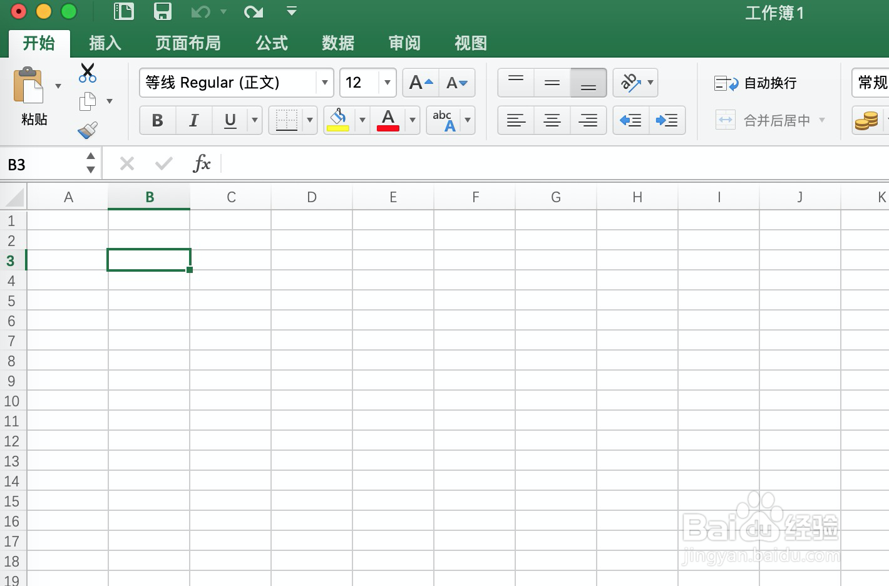Cancel entry with X in formula bar
This screenshot has width=889, height=586.
127,164
